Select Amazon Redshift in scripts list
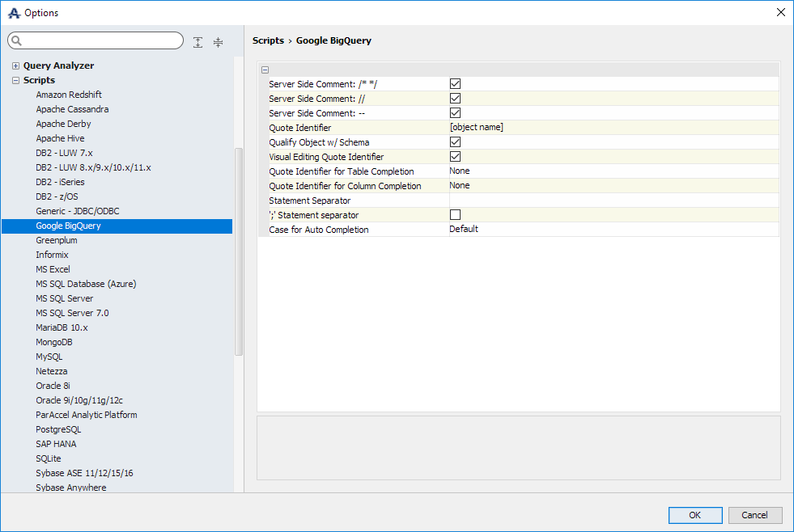The width and height of the screenshot is (794, 532). click(69, 95)
